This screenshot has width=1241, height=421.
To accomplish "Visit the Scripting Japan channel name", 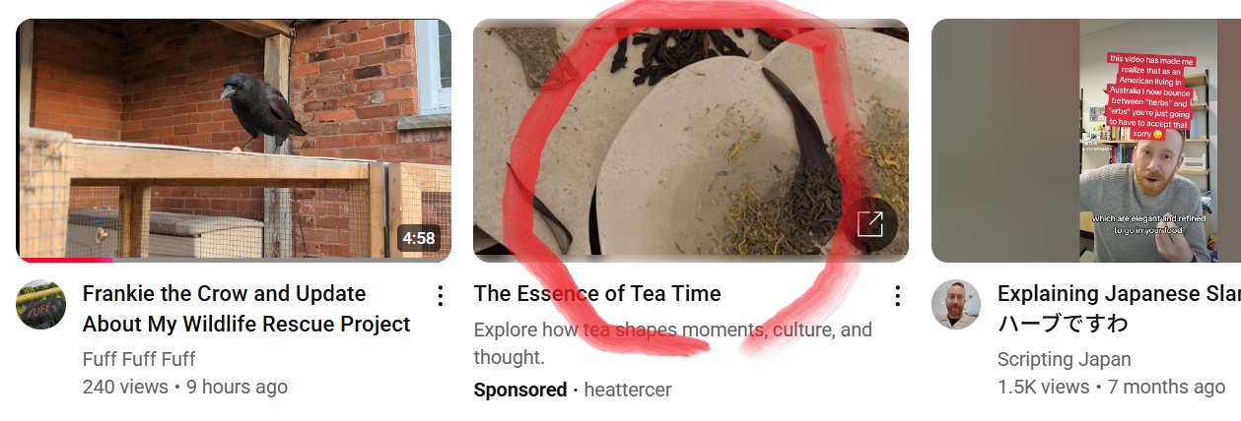I will [1065, 359].
